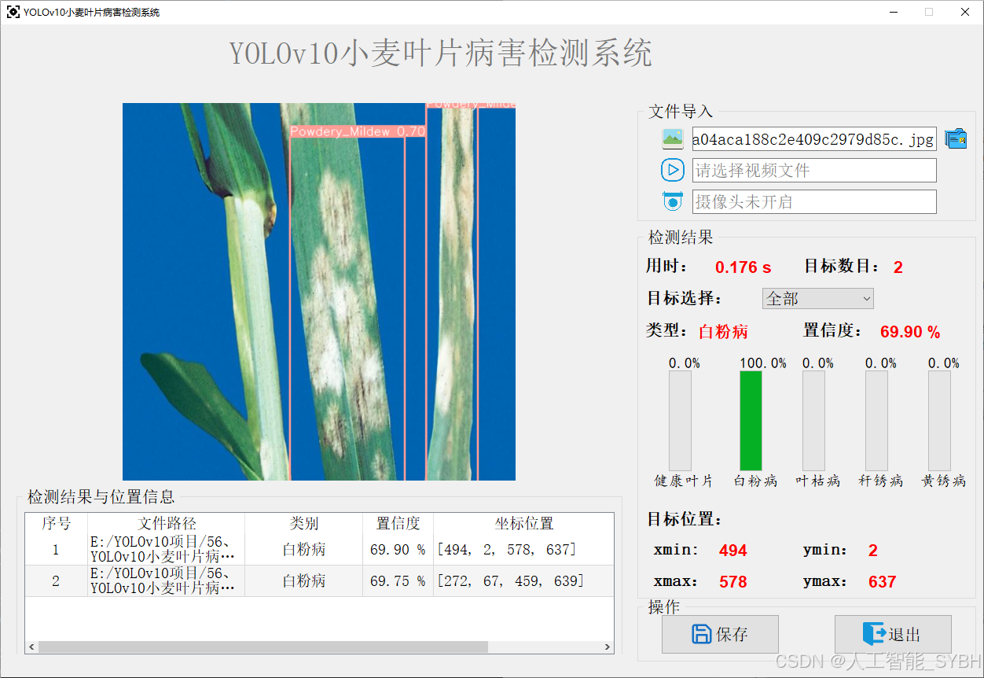The width and height of the screenshot is (984, 678).
Task: Click the 文件路径 column header
Action: [167, 524]
